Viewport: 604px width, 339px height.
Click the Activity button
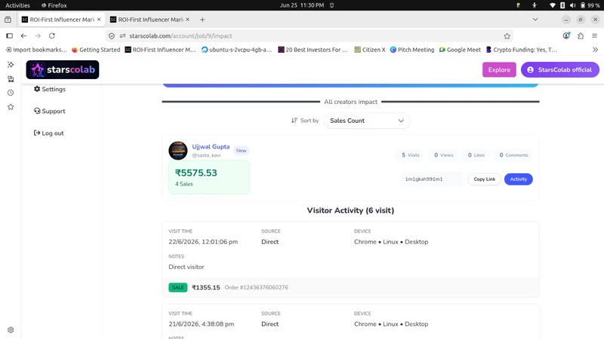[519, 179]
